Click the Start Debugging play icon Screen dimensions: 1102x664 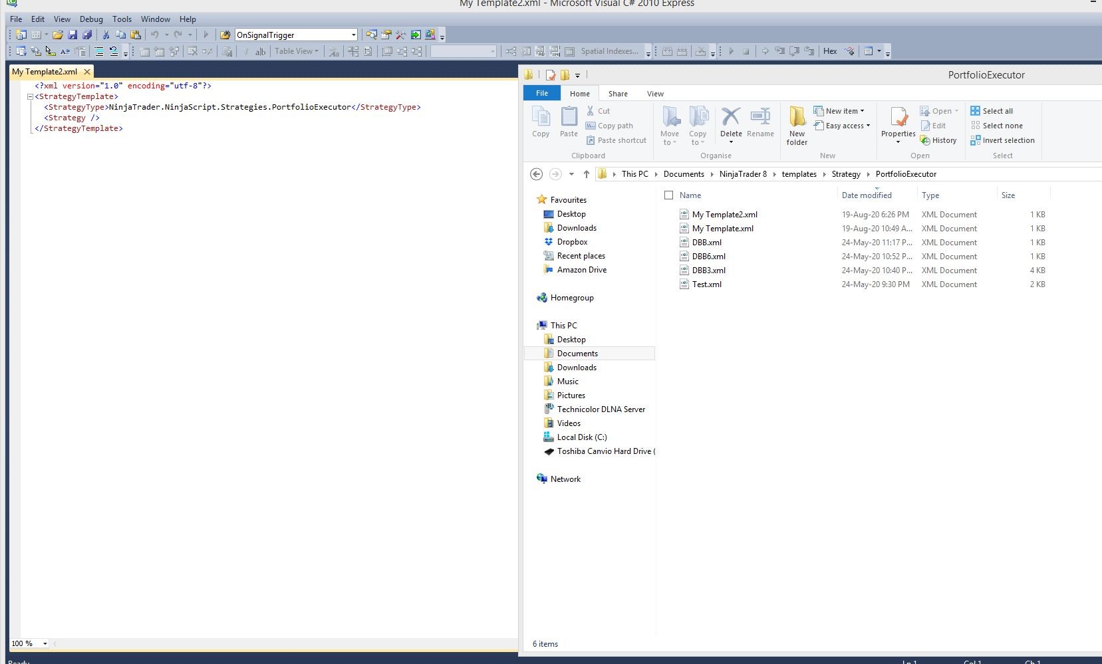point(206,35)
